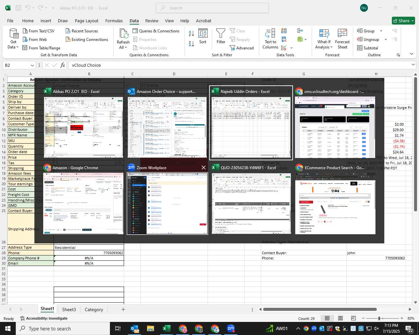Switch to Page Break Preview view
Screen dimensions: 419x335
(354, 318)
